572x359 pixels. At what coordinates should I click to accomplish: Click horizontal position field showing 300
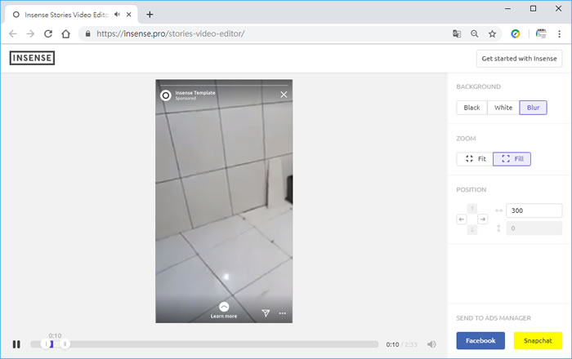click(534, 211)
